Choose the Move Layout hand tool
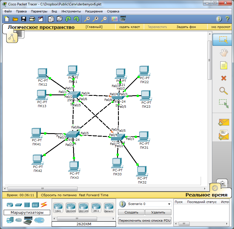Screen dimensions: 234x229 pyautogui.click(x=224, y=53)
